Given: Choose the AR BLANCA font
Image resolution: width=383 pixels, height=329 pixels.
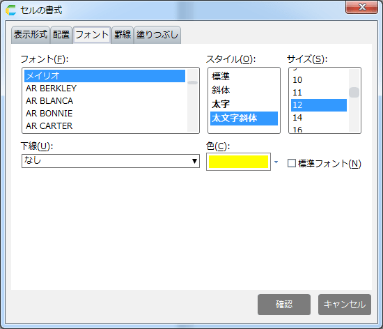Looking at the screenshot, I should [104, 100].
